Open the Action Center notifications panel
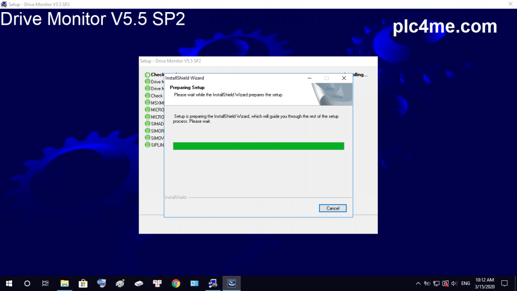The height and width of the screenshot is (291, 517). [504, 283]
